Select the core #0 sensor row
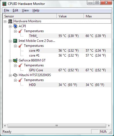 (70, 51)
